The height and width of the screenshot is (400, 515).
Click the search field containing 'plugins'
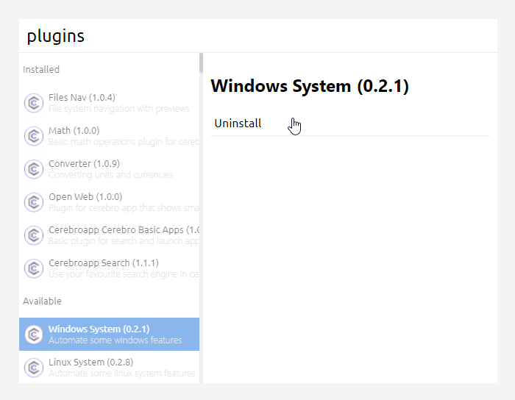tap(258, 36)
